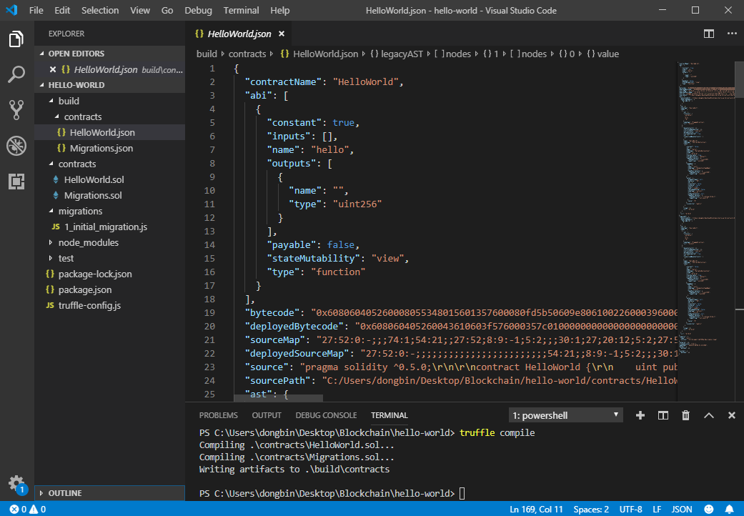Open 1_initial_migration.js file
The height and width of the screenshot is (516, 744).
click(109, 227)
